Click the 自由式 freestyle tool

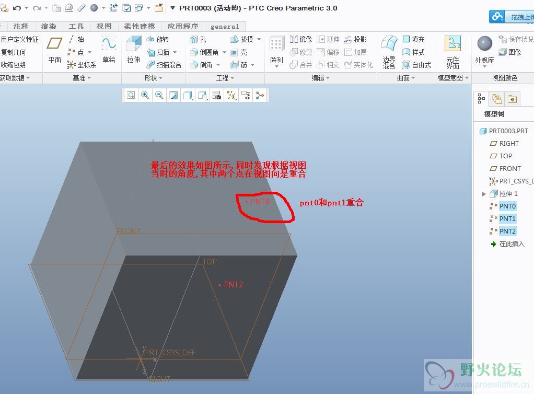(x=416, y=65)
